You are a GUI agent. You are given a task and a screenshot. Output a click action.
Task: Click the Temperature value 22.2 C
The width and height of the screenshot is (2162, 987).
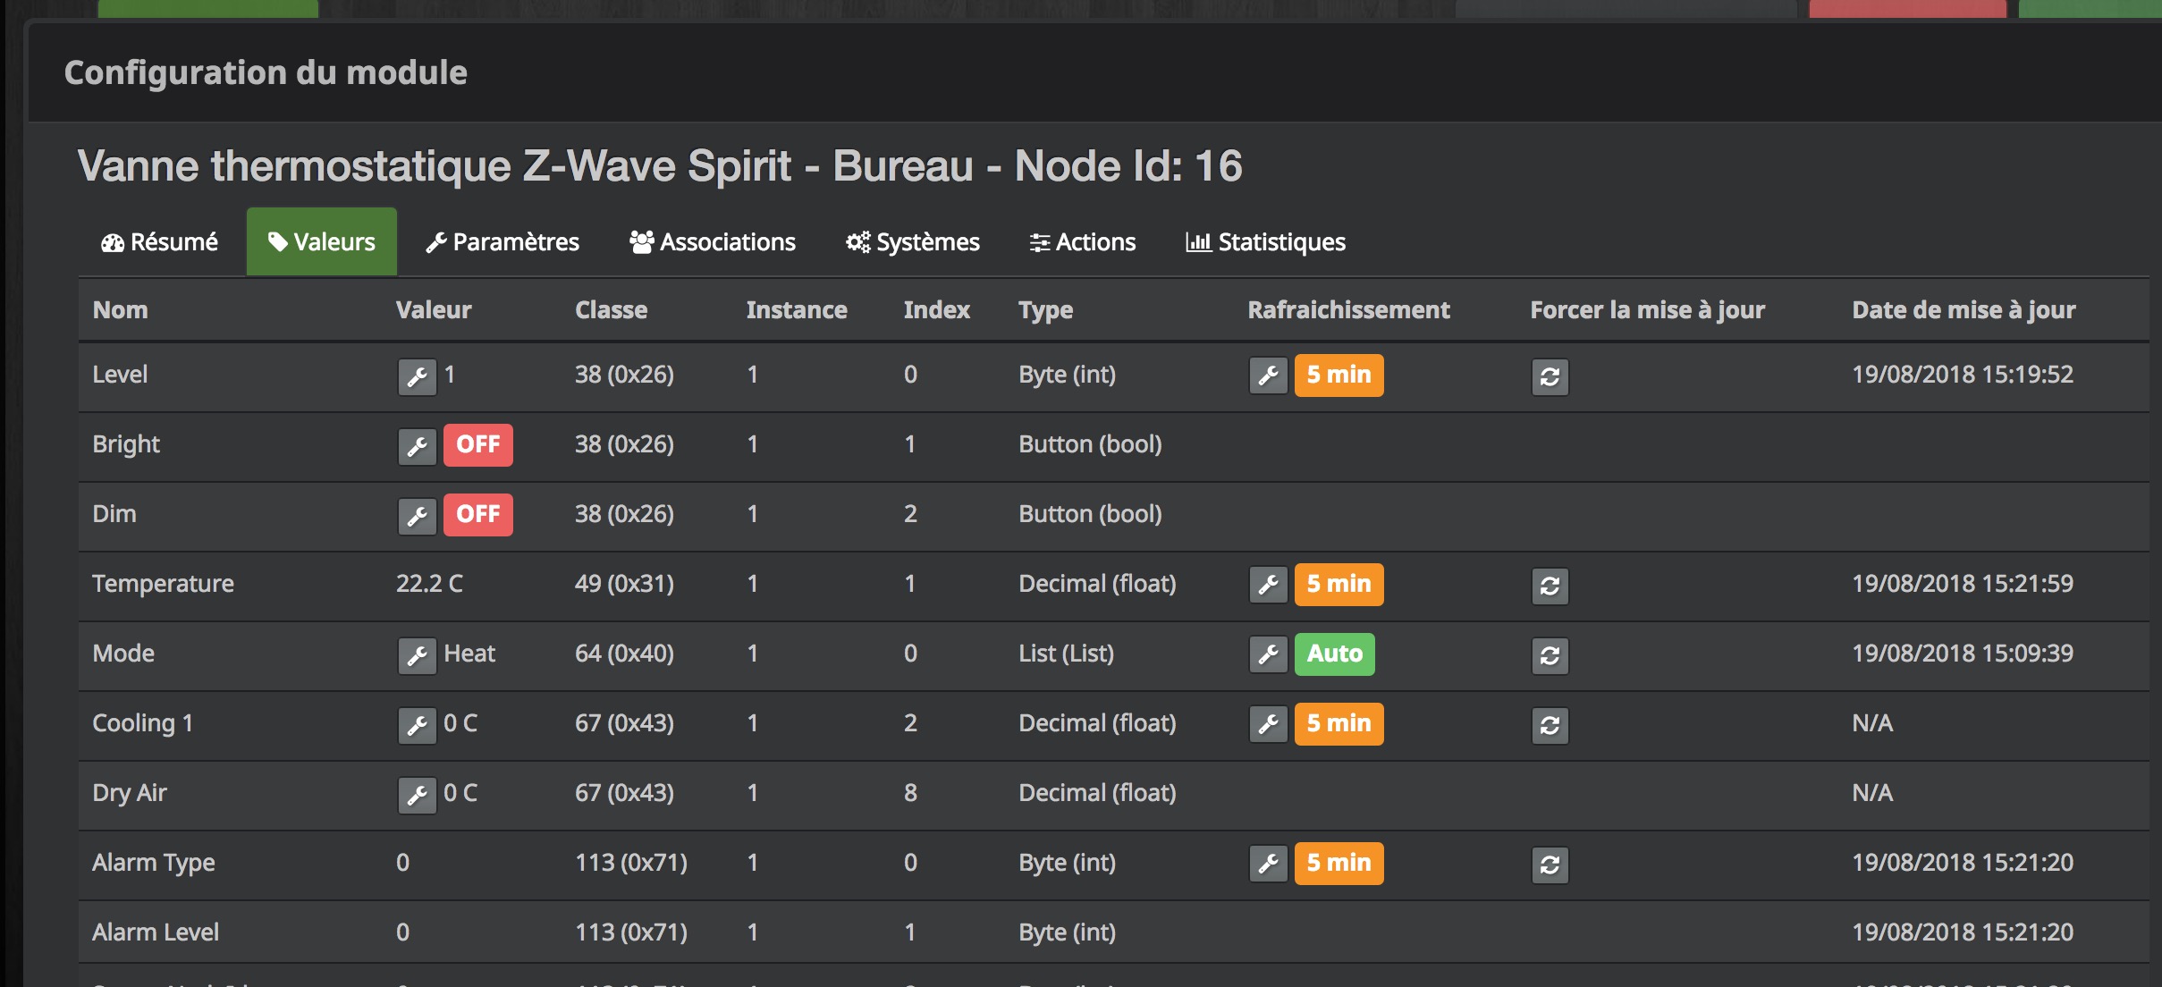coord(430,584)
